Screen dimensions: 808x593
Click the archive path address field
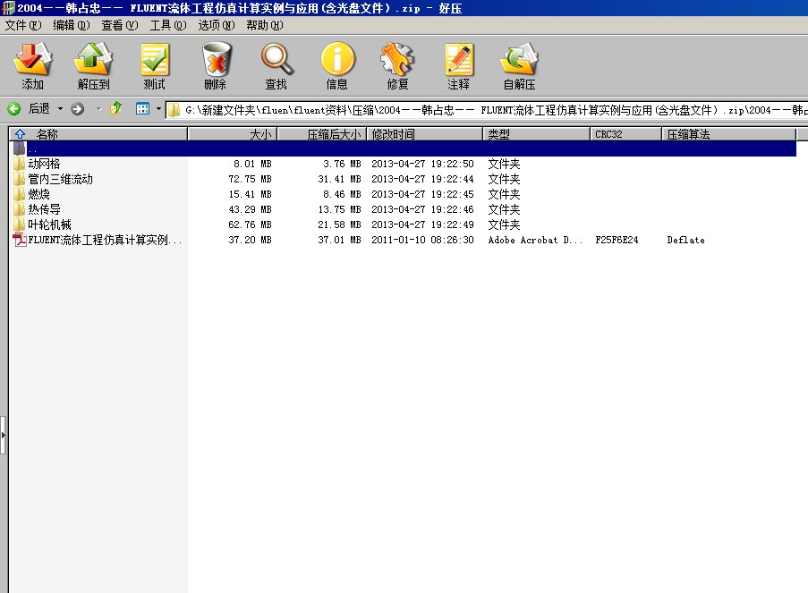(x=492, y=110)
